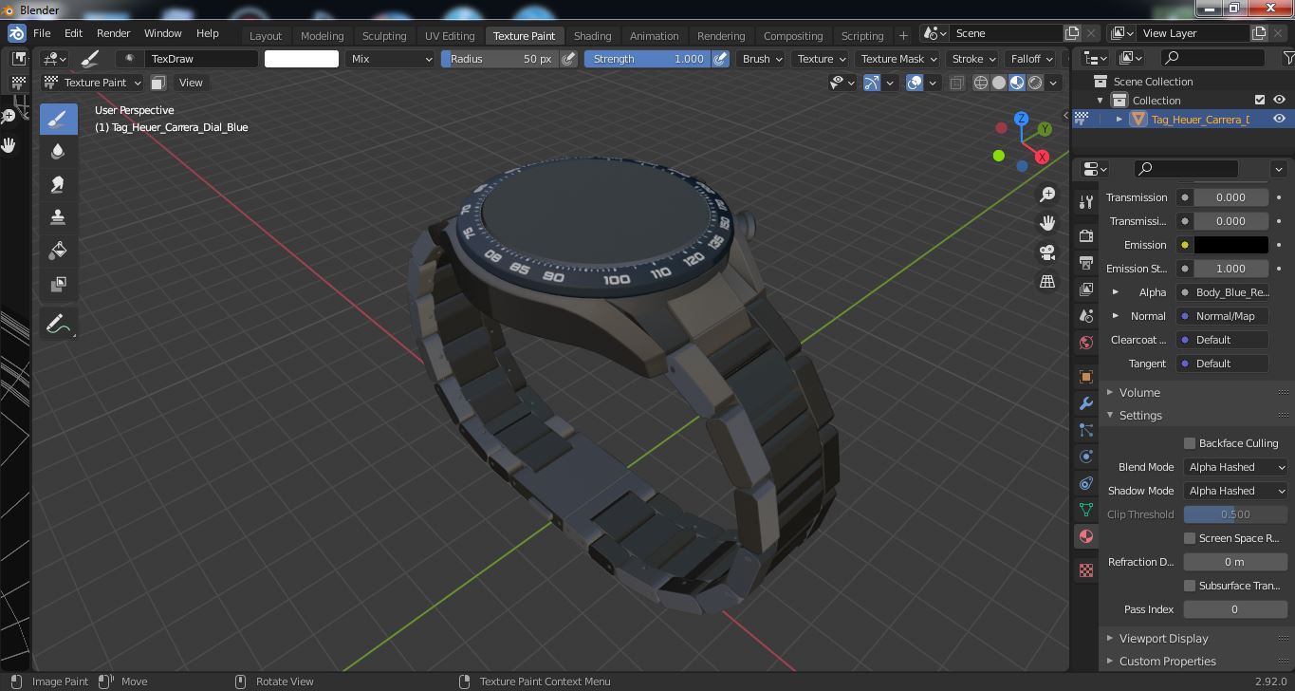Open the Texture Mask popover

898,59
